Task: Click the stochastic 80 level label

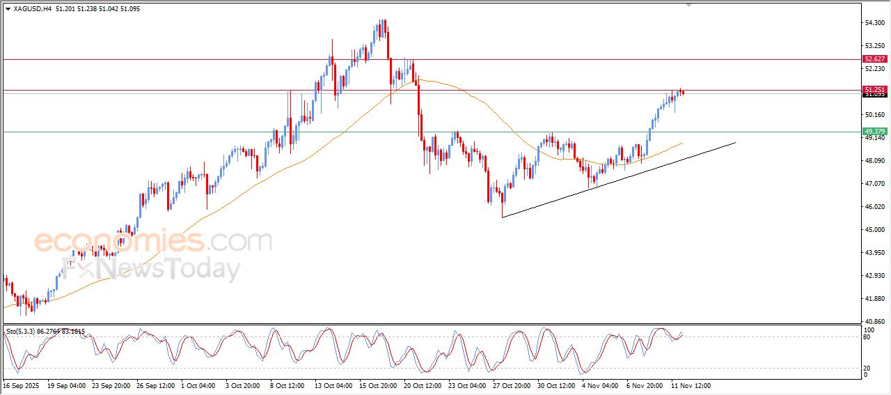Action: 867,337
